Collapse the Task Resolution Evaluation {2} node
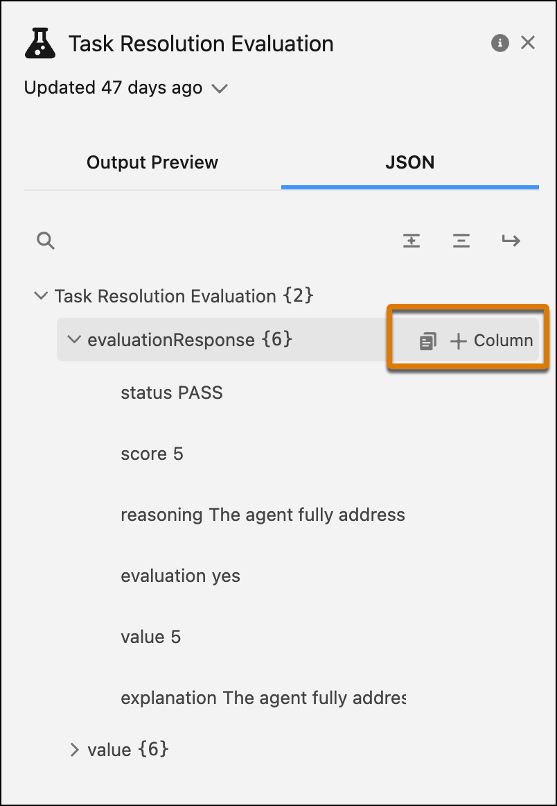 41,296
